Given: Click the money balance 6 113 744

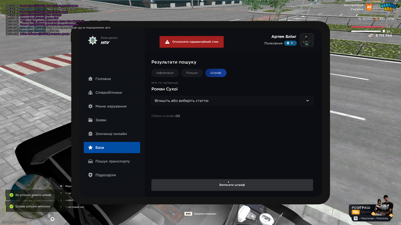Looking at the screenshot, I should point(384,35).
